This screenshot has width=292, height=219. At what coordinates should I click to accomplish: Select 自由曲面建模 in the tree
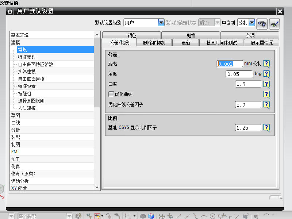[x=31, y=79]
